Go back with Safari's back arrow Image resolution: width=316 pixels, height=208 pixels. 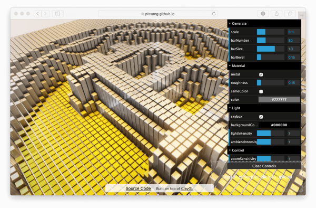(38, 14)
